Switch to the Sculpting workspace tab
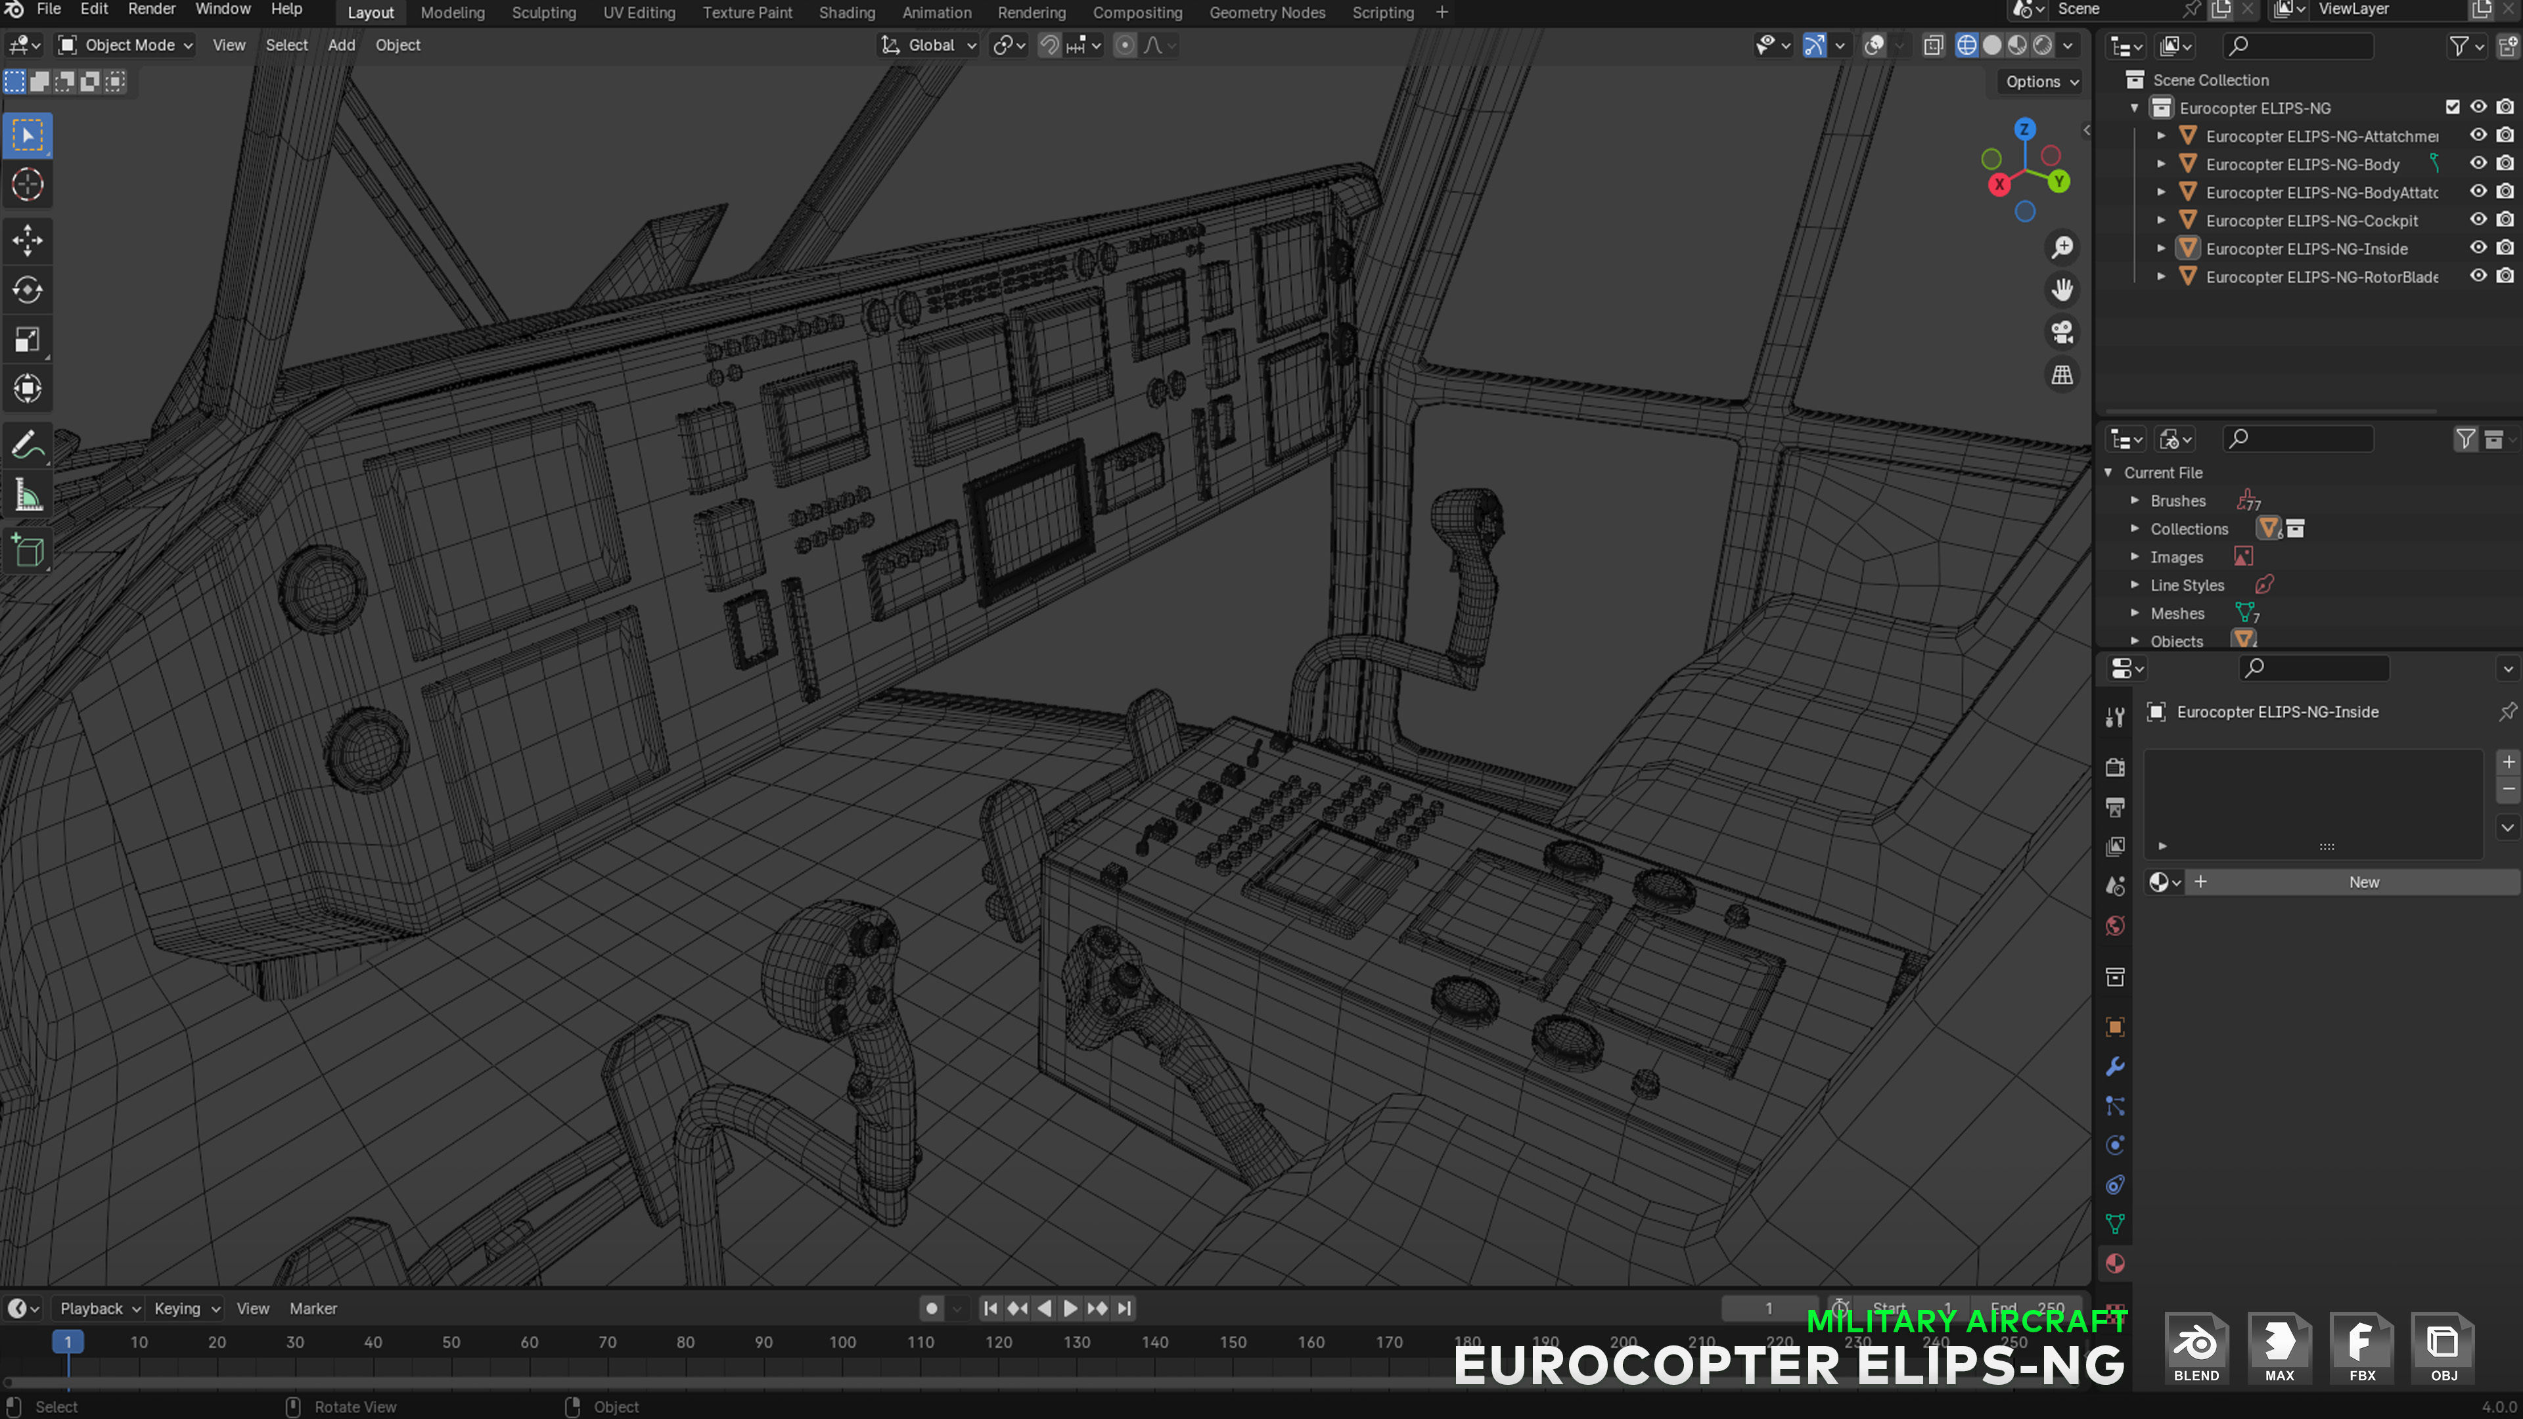Screen dimensions: 2523x1419 543,12
